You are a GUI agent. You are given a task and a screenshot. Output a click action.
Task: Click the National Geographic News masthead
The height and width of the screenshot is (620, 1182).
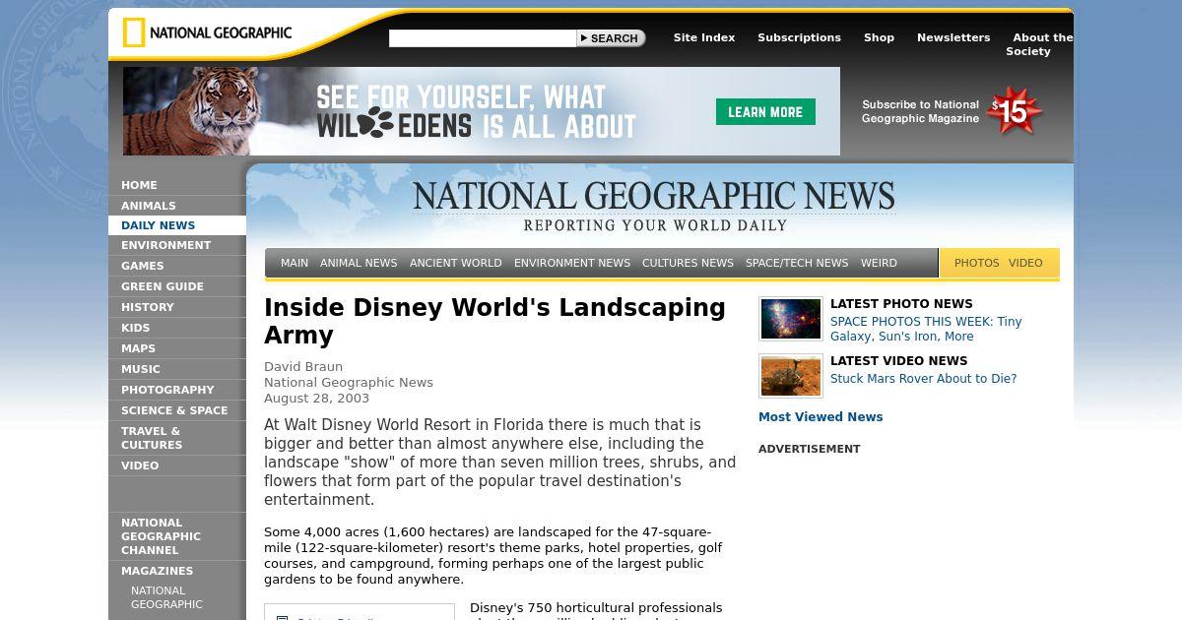point(654,206)
